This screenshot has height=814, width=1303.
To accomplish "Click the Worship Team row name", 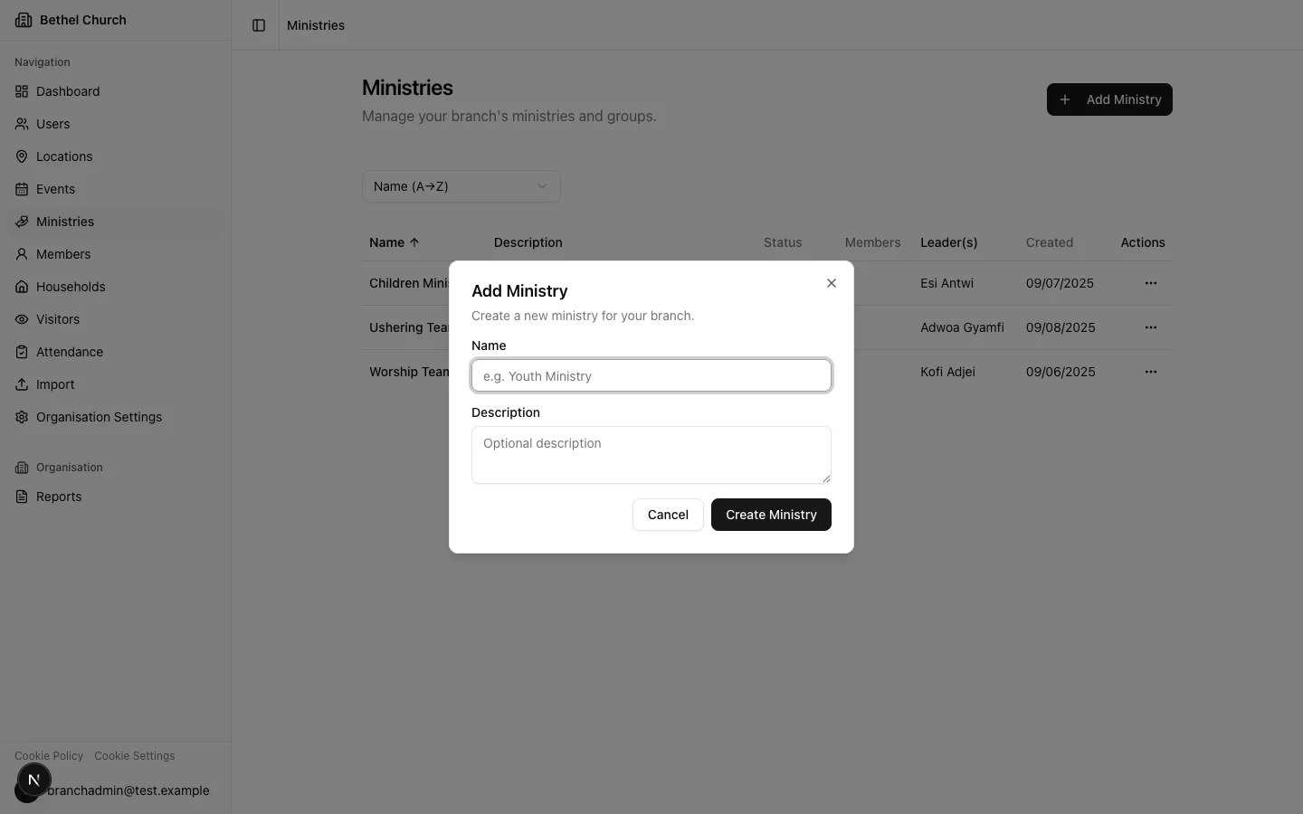I will point(409,372).
